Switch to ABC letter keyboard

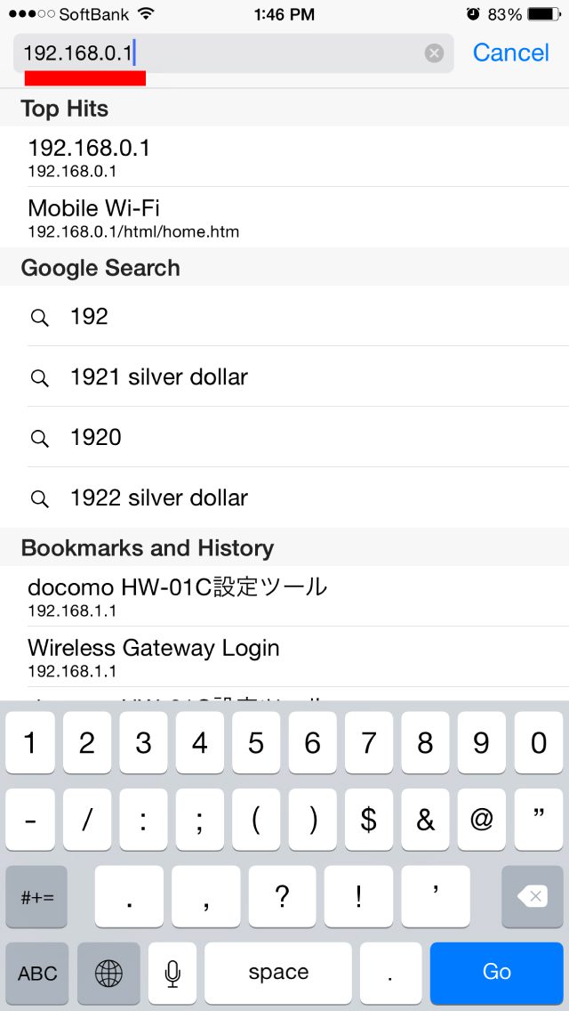coord(37,973)
